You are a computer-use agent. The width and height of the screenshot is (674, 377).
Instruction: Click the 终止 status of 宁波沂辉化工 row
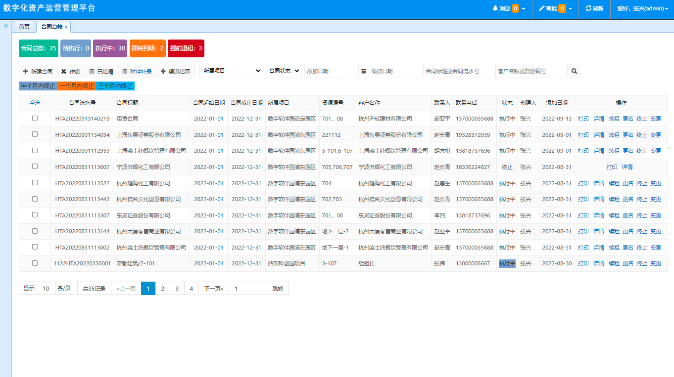[x=507, y=167]
